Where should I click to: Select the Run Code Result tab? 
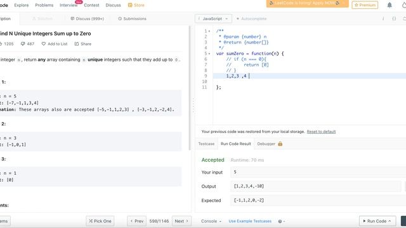tap(236, 144)
